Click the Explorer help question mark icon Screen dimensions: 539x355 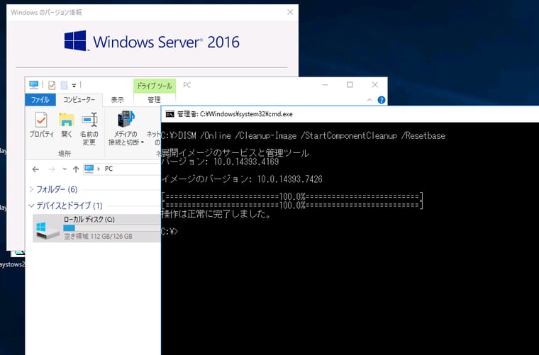tap(382, 100)
